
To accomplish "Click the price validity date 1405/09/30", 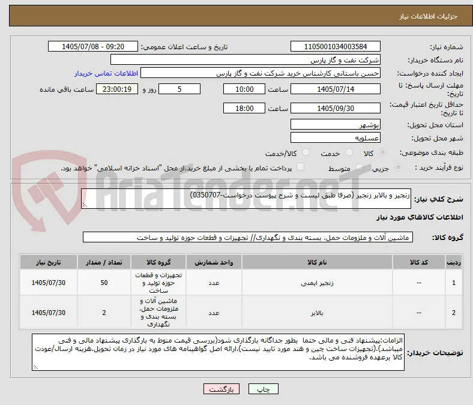I will coord(335,108).
